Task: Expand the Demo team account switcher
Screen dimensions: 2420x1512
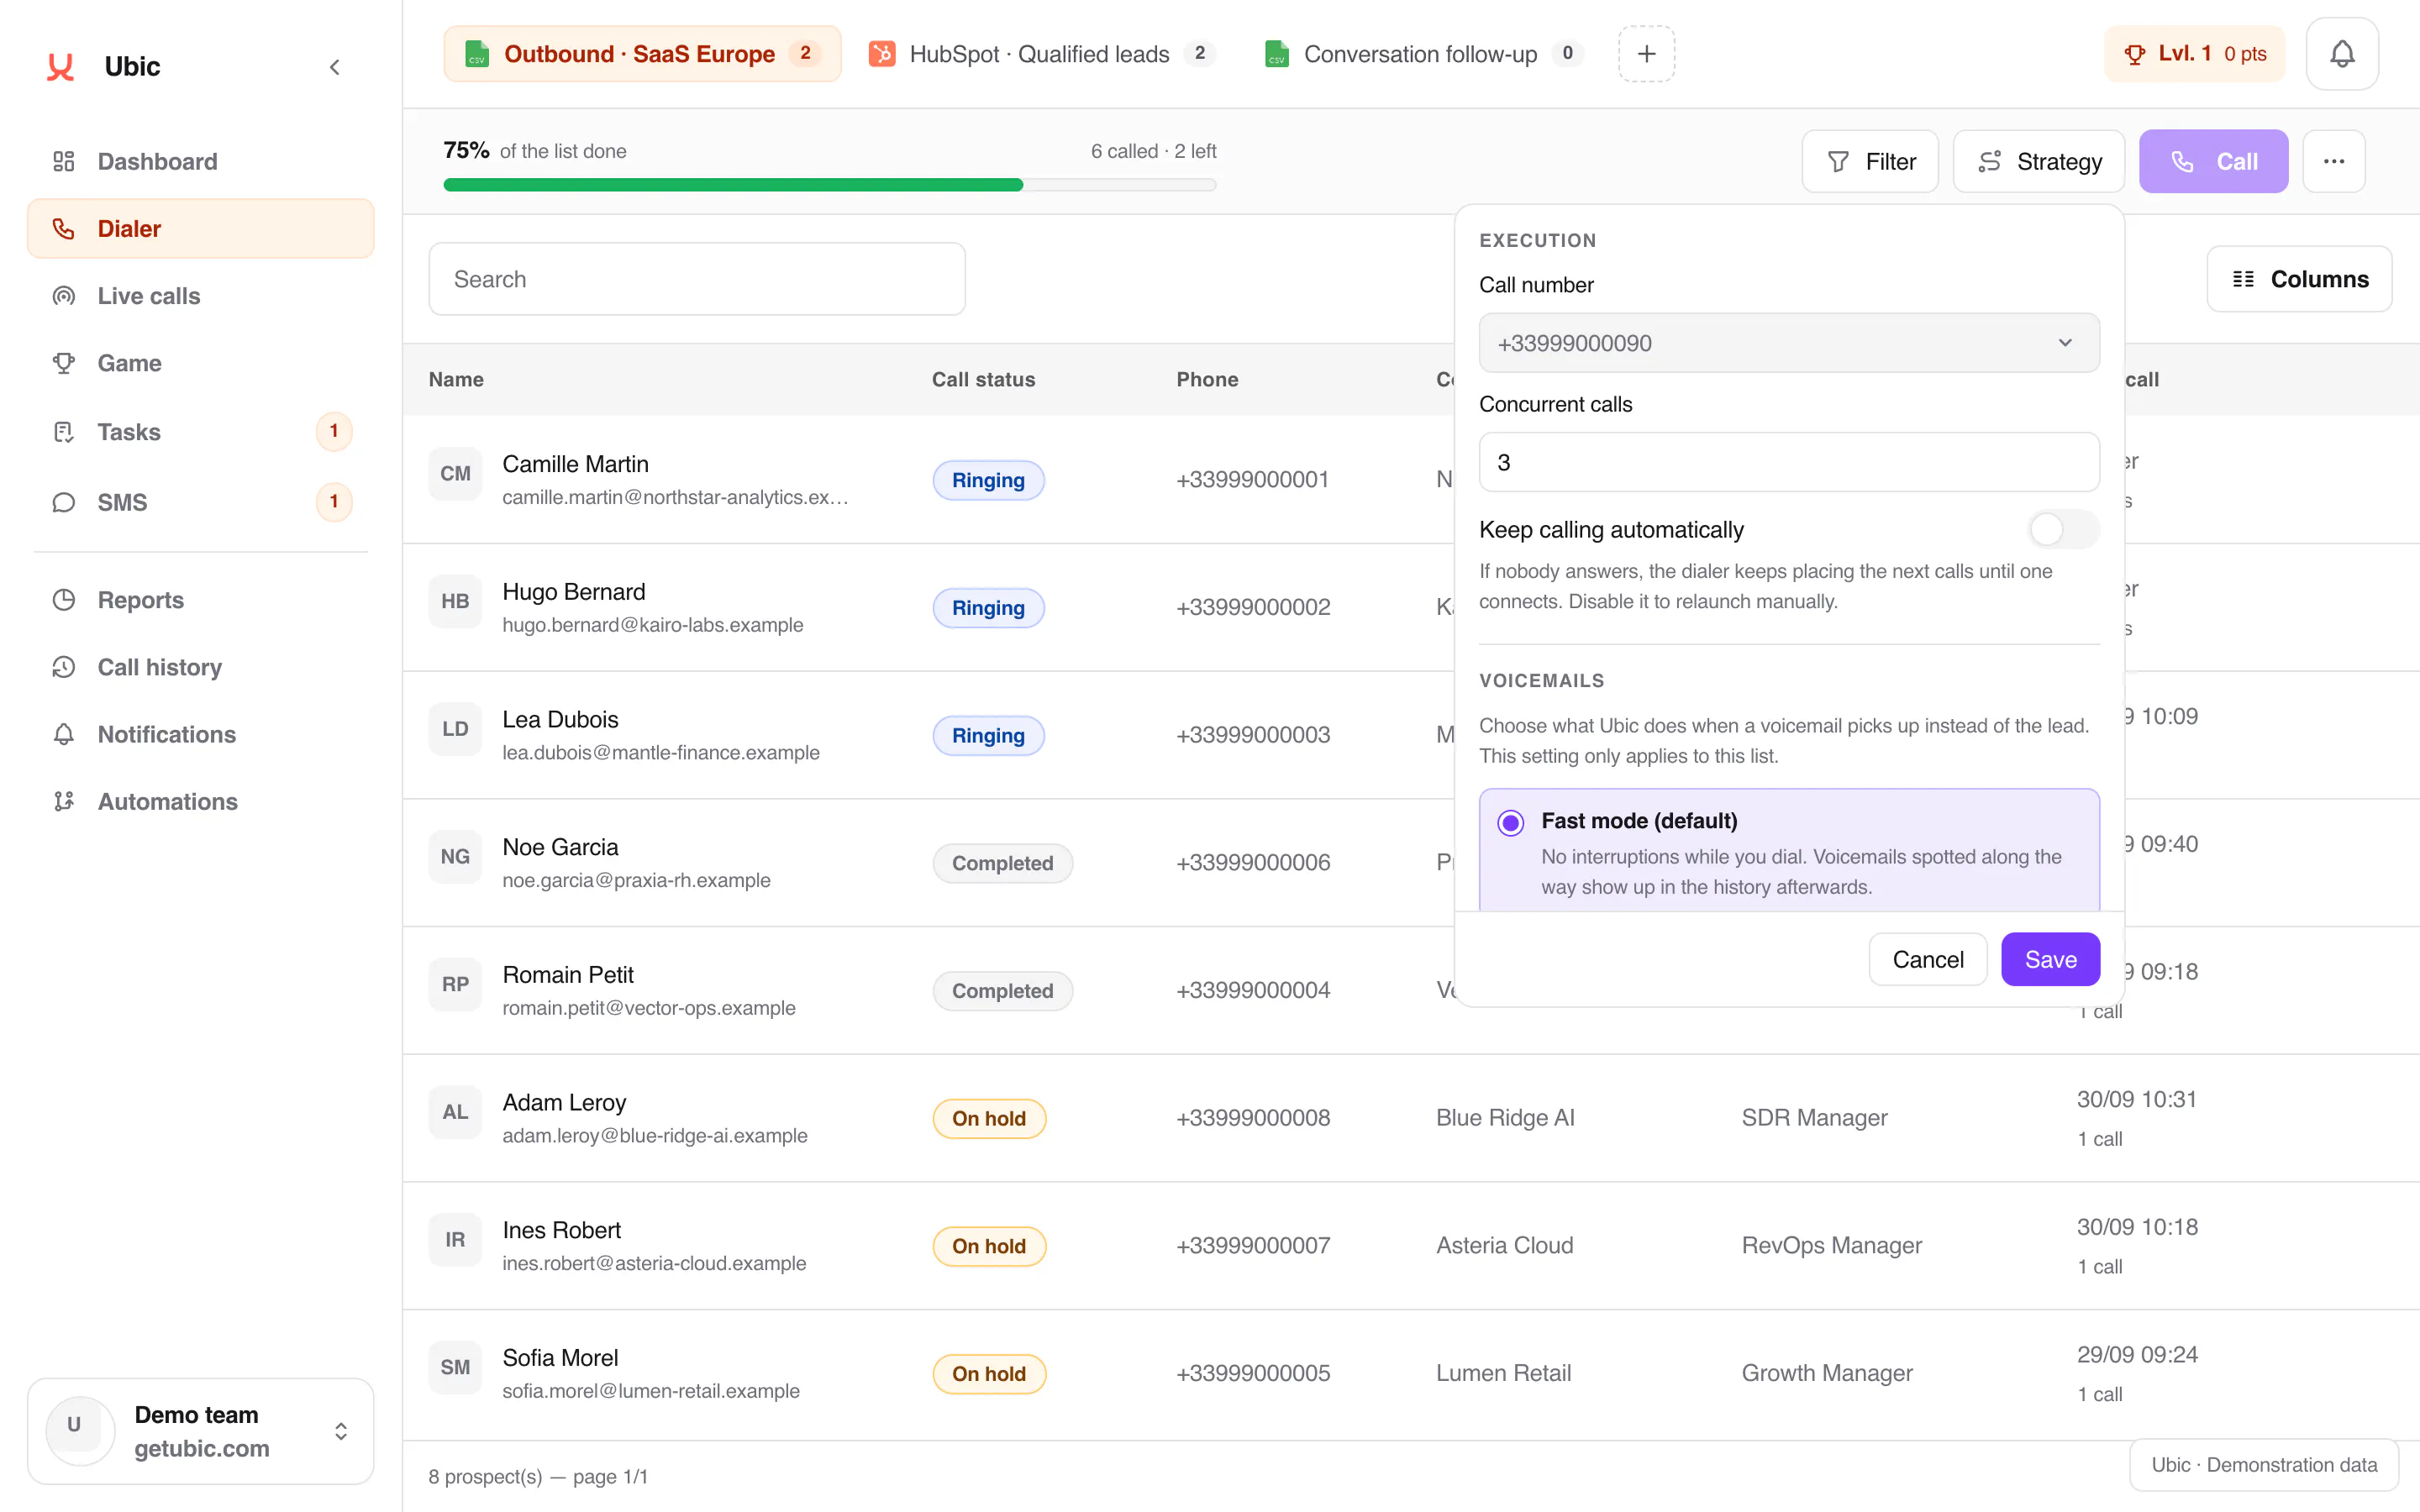Action: [x=200, y=1431]
